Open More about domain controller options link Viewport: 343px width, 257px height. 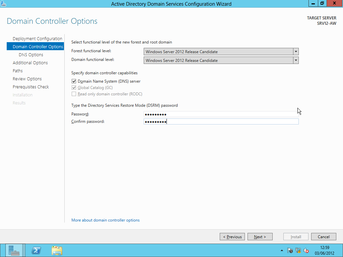tap(106, 220)
